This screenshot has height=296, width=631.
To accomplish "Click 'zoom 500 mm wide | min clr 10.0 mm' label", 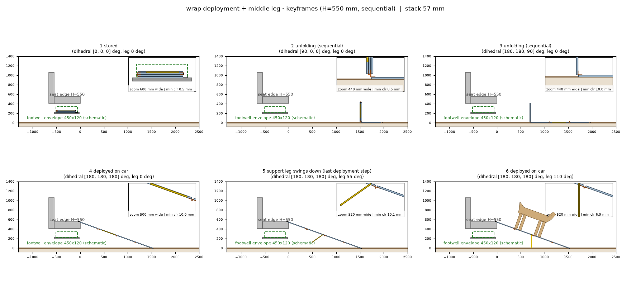I will coord(162,215).
